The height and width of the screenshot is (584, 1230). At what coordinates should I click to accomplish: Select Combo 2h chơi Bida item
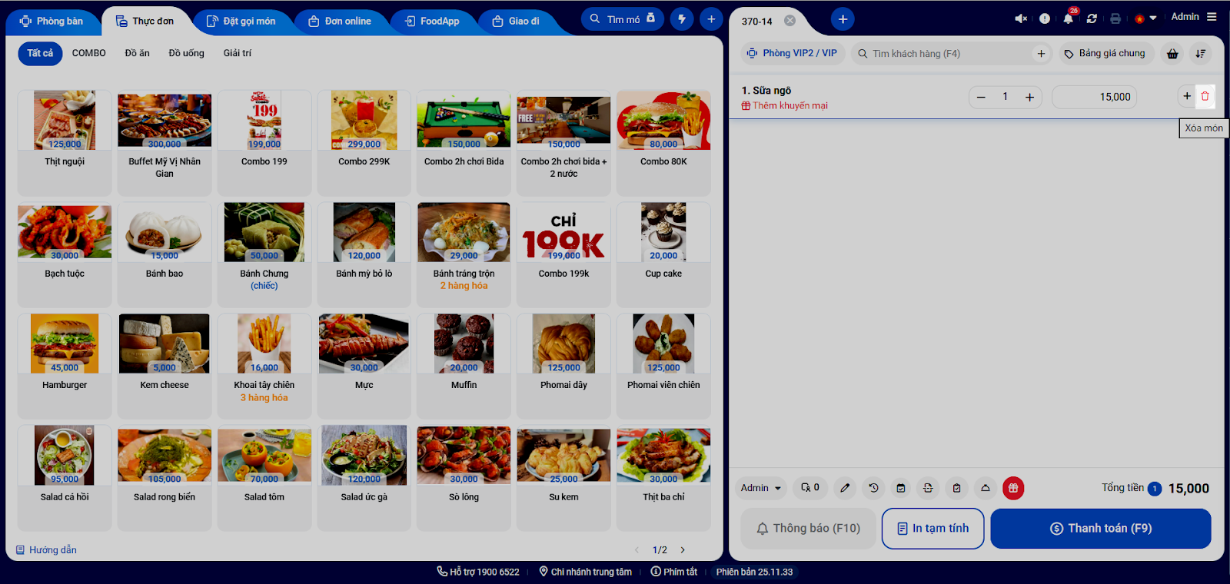tap(464, 142)
